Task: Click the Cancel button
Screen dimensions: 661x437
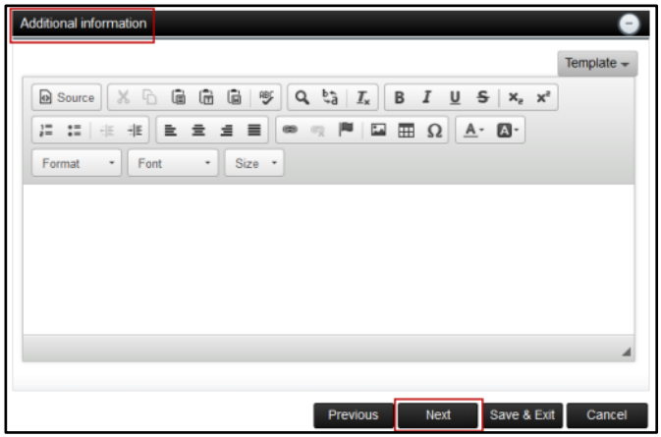Action: [607, 415]
